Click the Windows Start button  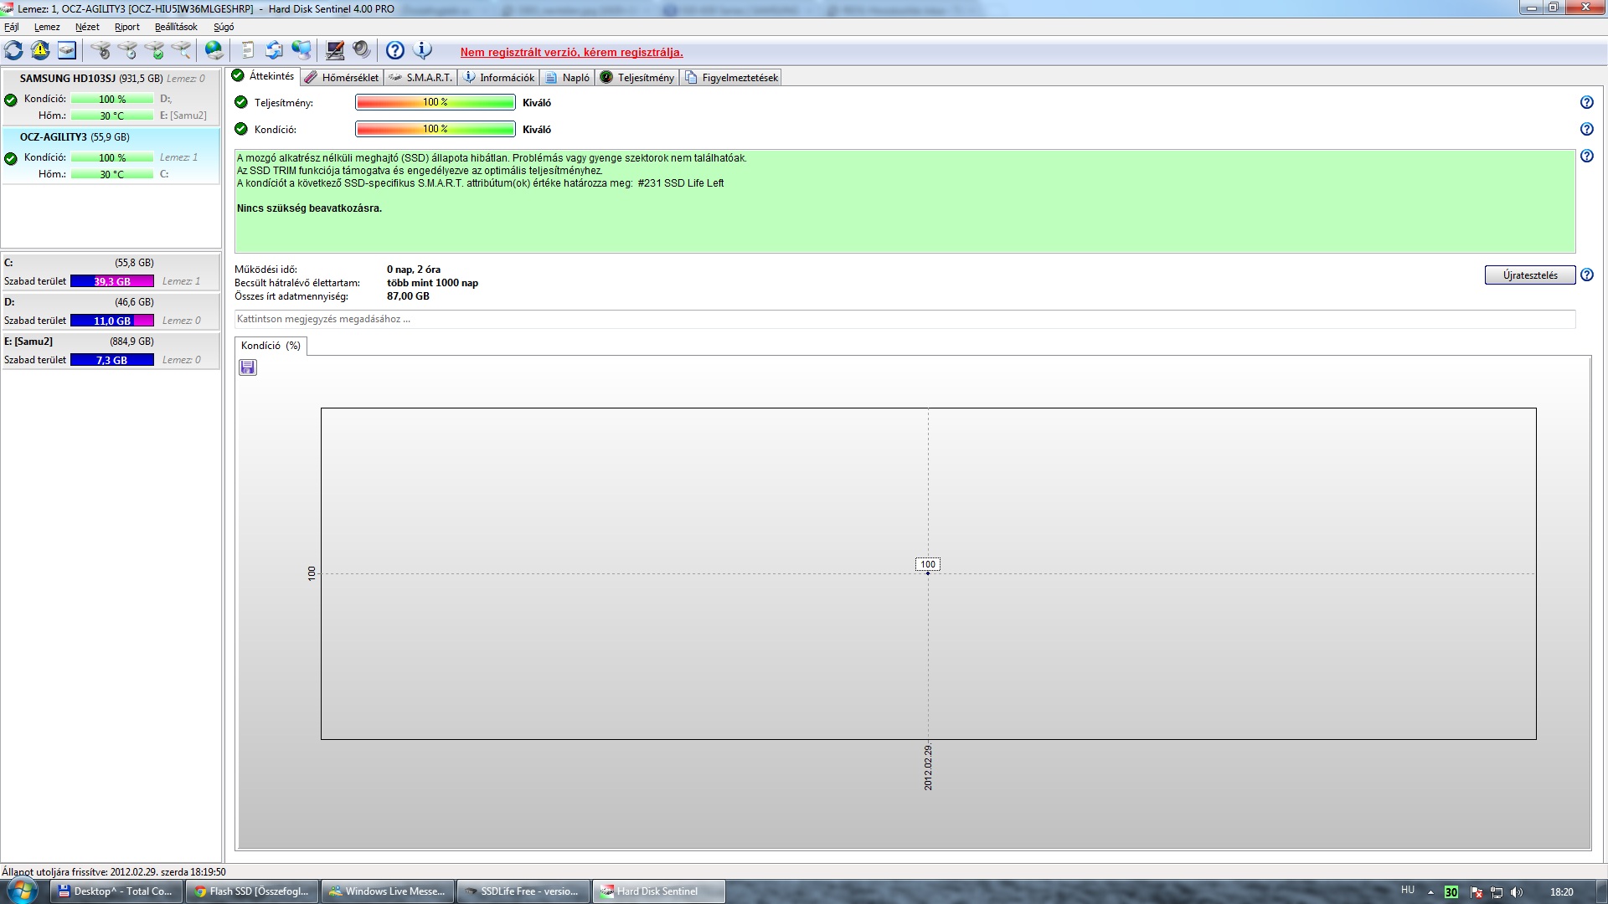coord(22,891)
